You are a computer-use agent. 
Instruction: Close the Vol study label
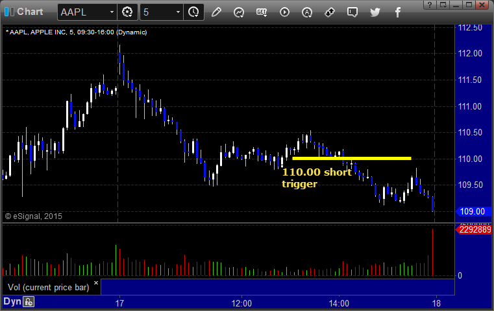[x=96, y=282]
